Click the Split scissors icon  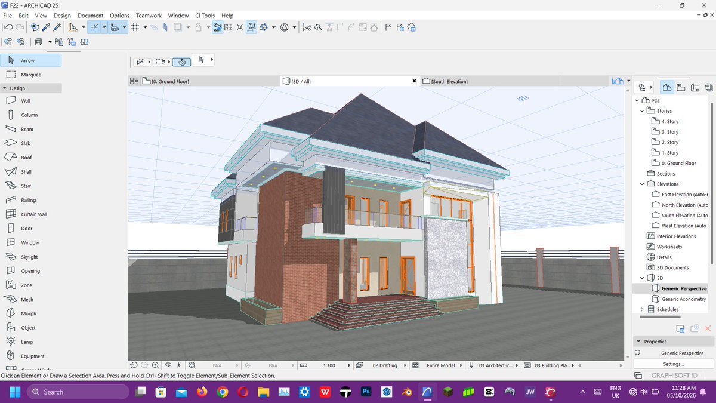307,27
